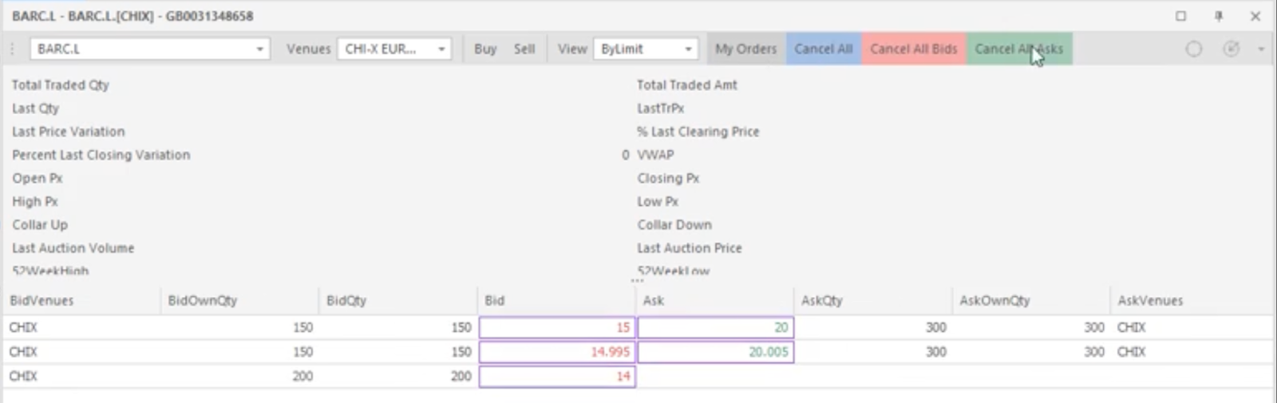
Task: Click the pin window icon
Action: click(1218, 16)
